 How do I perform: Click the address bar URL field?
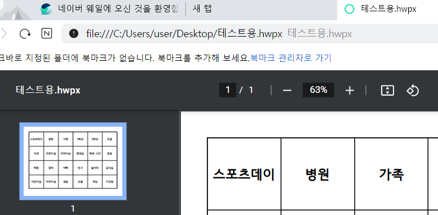[250, 34]
